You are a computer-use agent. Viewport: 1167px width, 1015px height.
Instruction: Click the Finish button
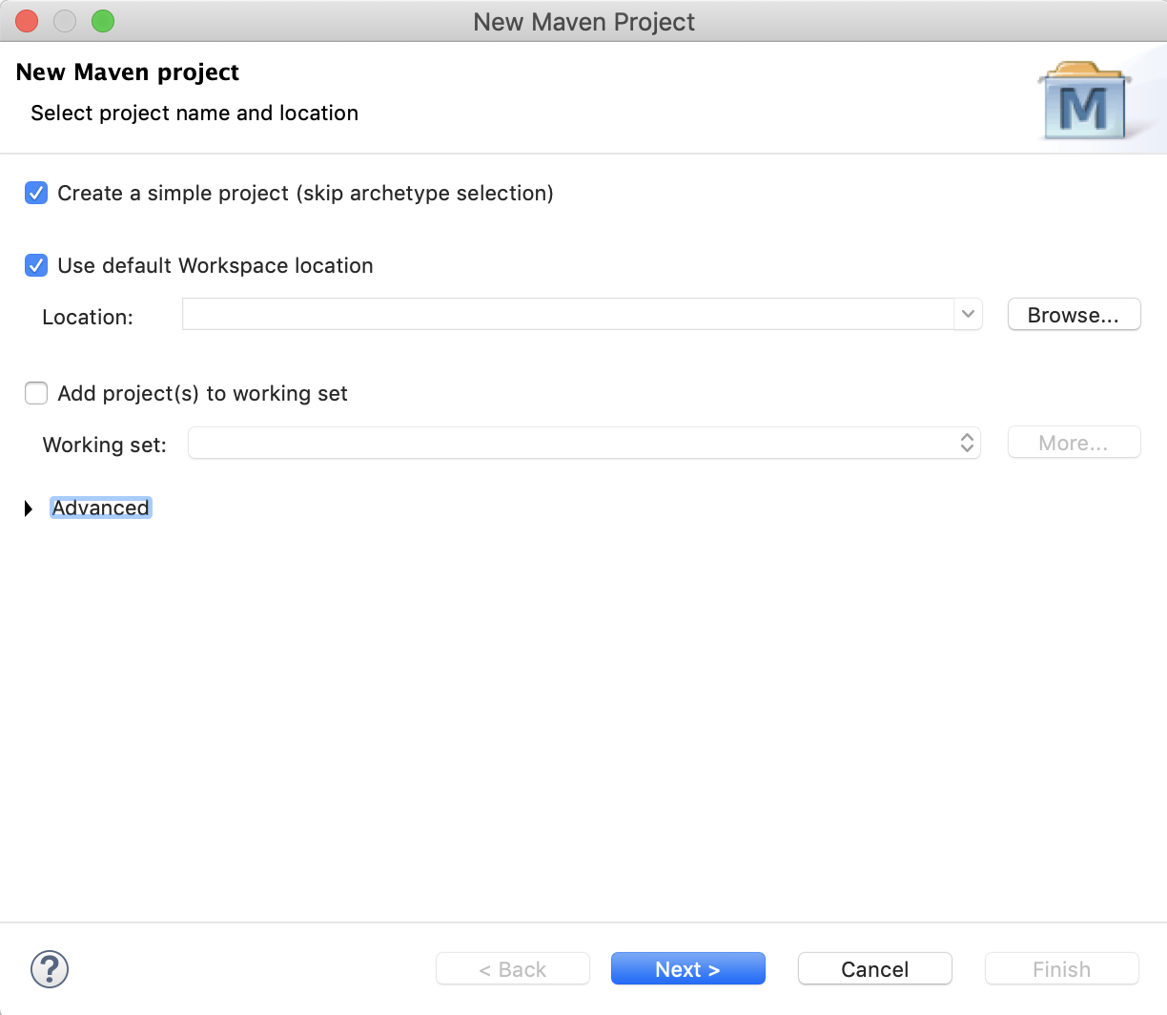pos(1061,969)
